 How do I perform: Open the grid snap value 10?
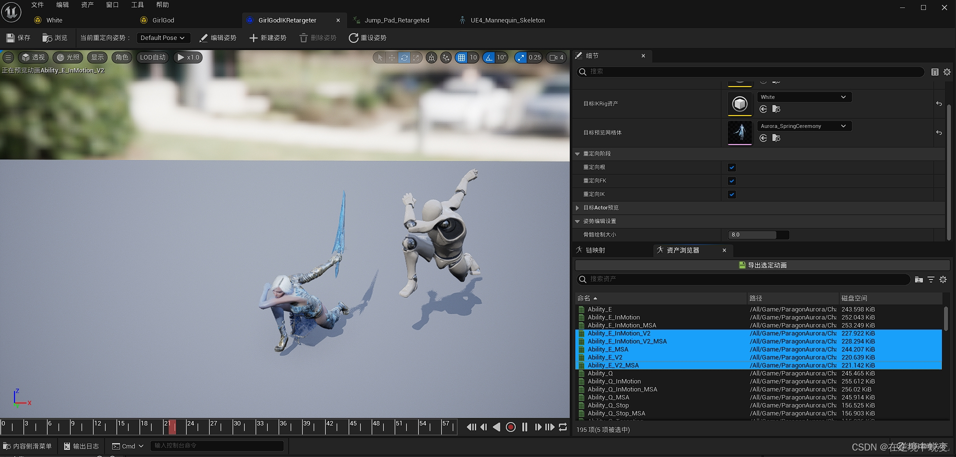coord(473,57)
